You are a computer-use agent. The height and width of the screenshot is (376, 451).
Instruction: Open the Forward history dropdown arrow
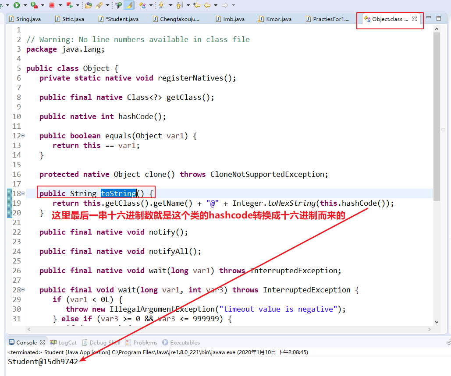pos(233,5)
